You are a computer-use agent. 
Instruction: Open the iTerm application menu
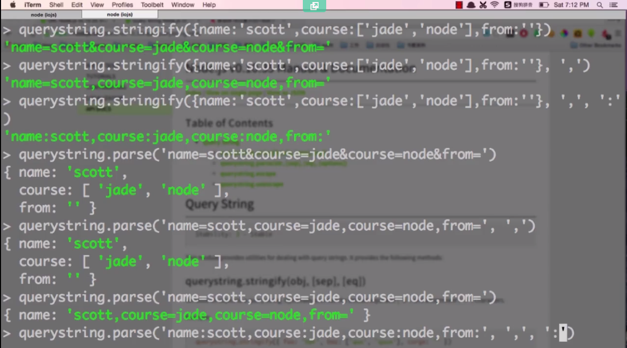pos(33,5)
